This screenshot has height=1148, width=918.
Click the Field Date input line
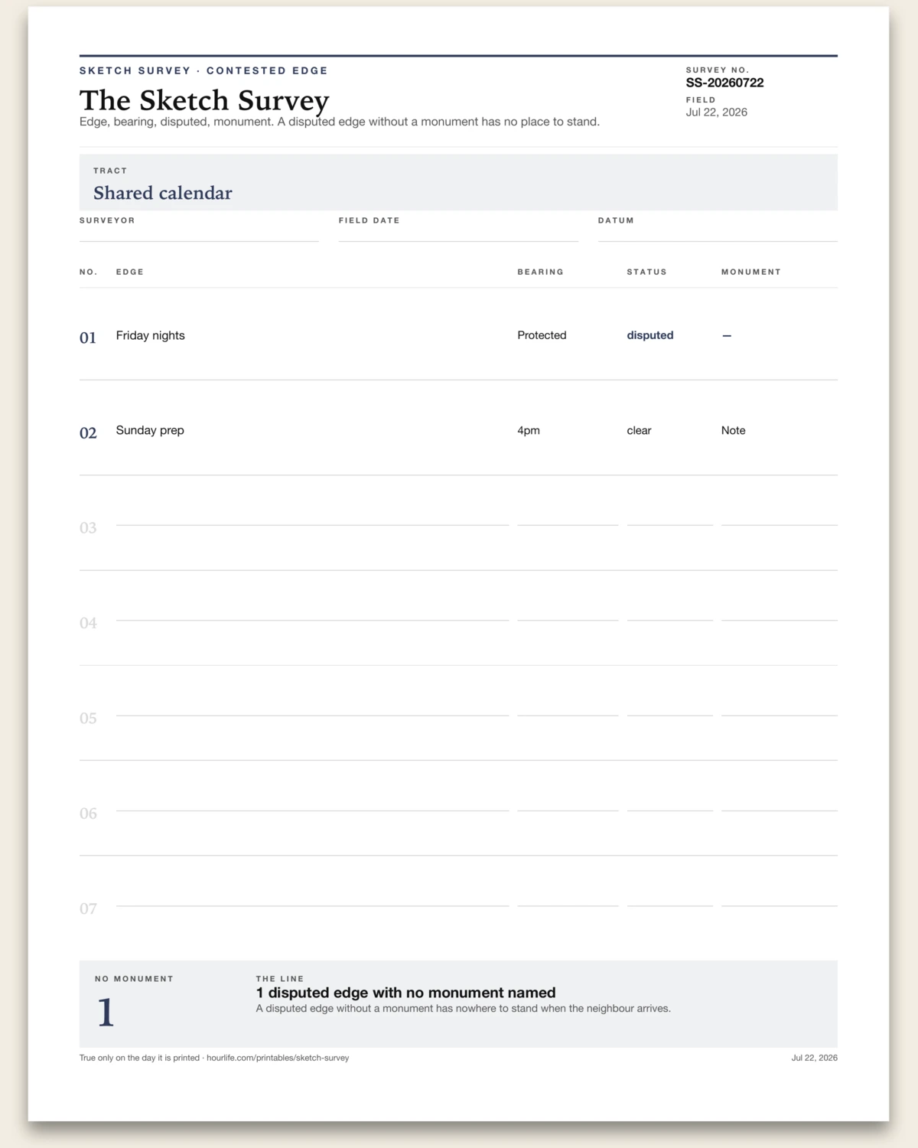(x=458, y=234)
